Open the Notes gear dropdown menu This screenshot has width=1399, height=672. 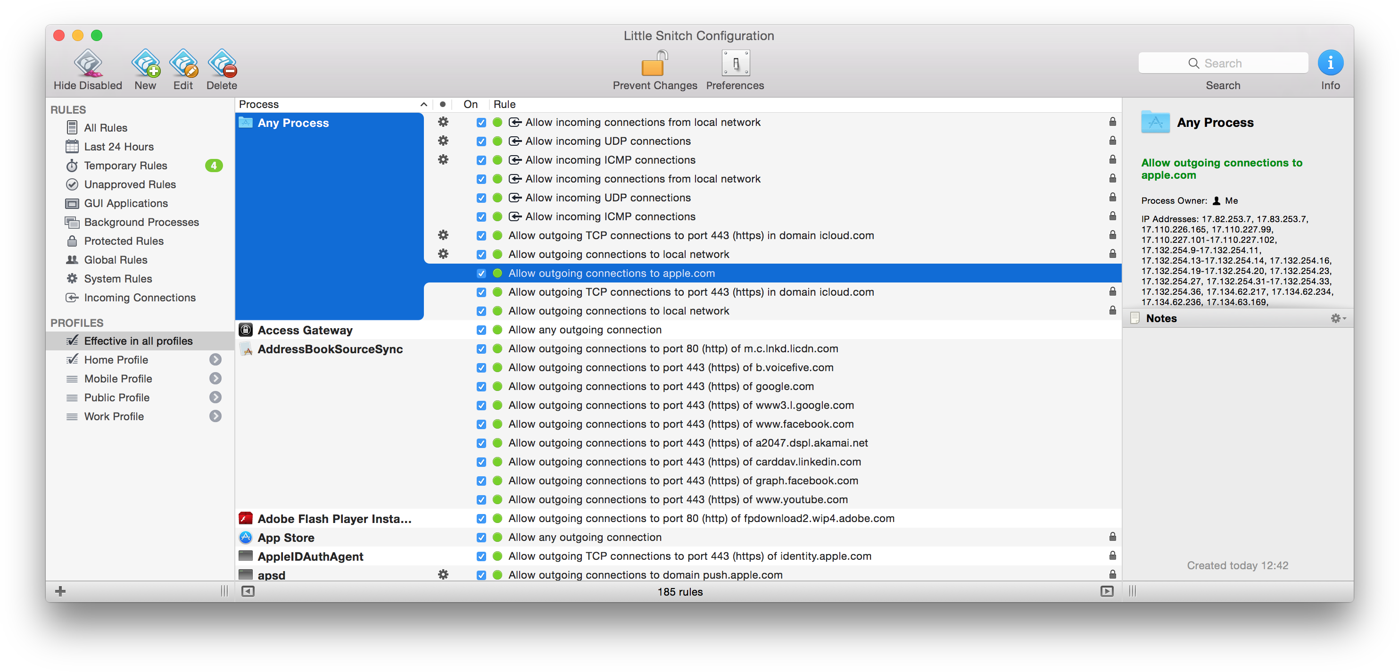[x=1338, y=318]
